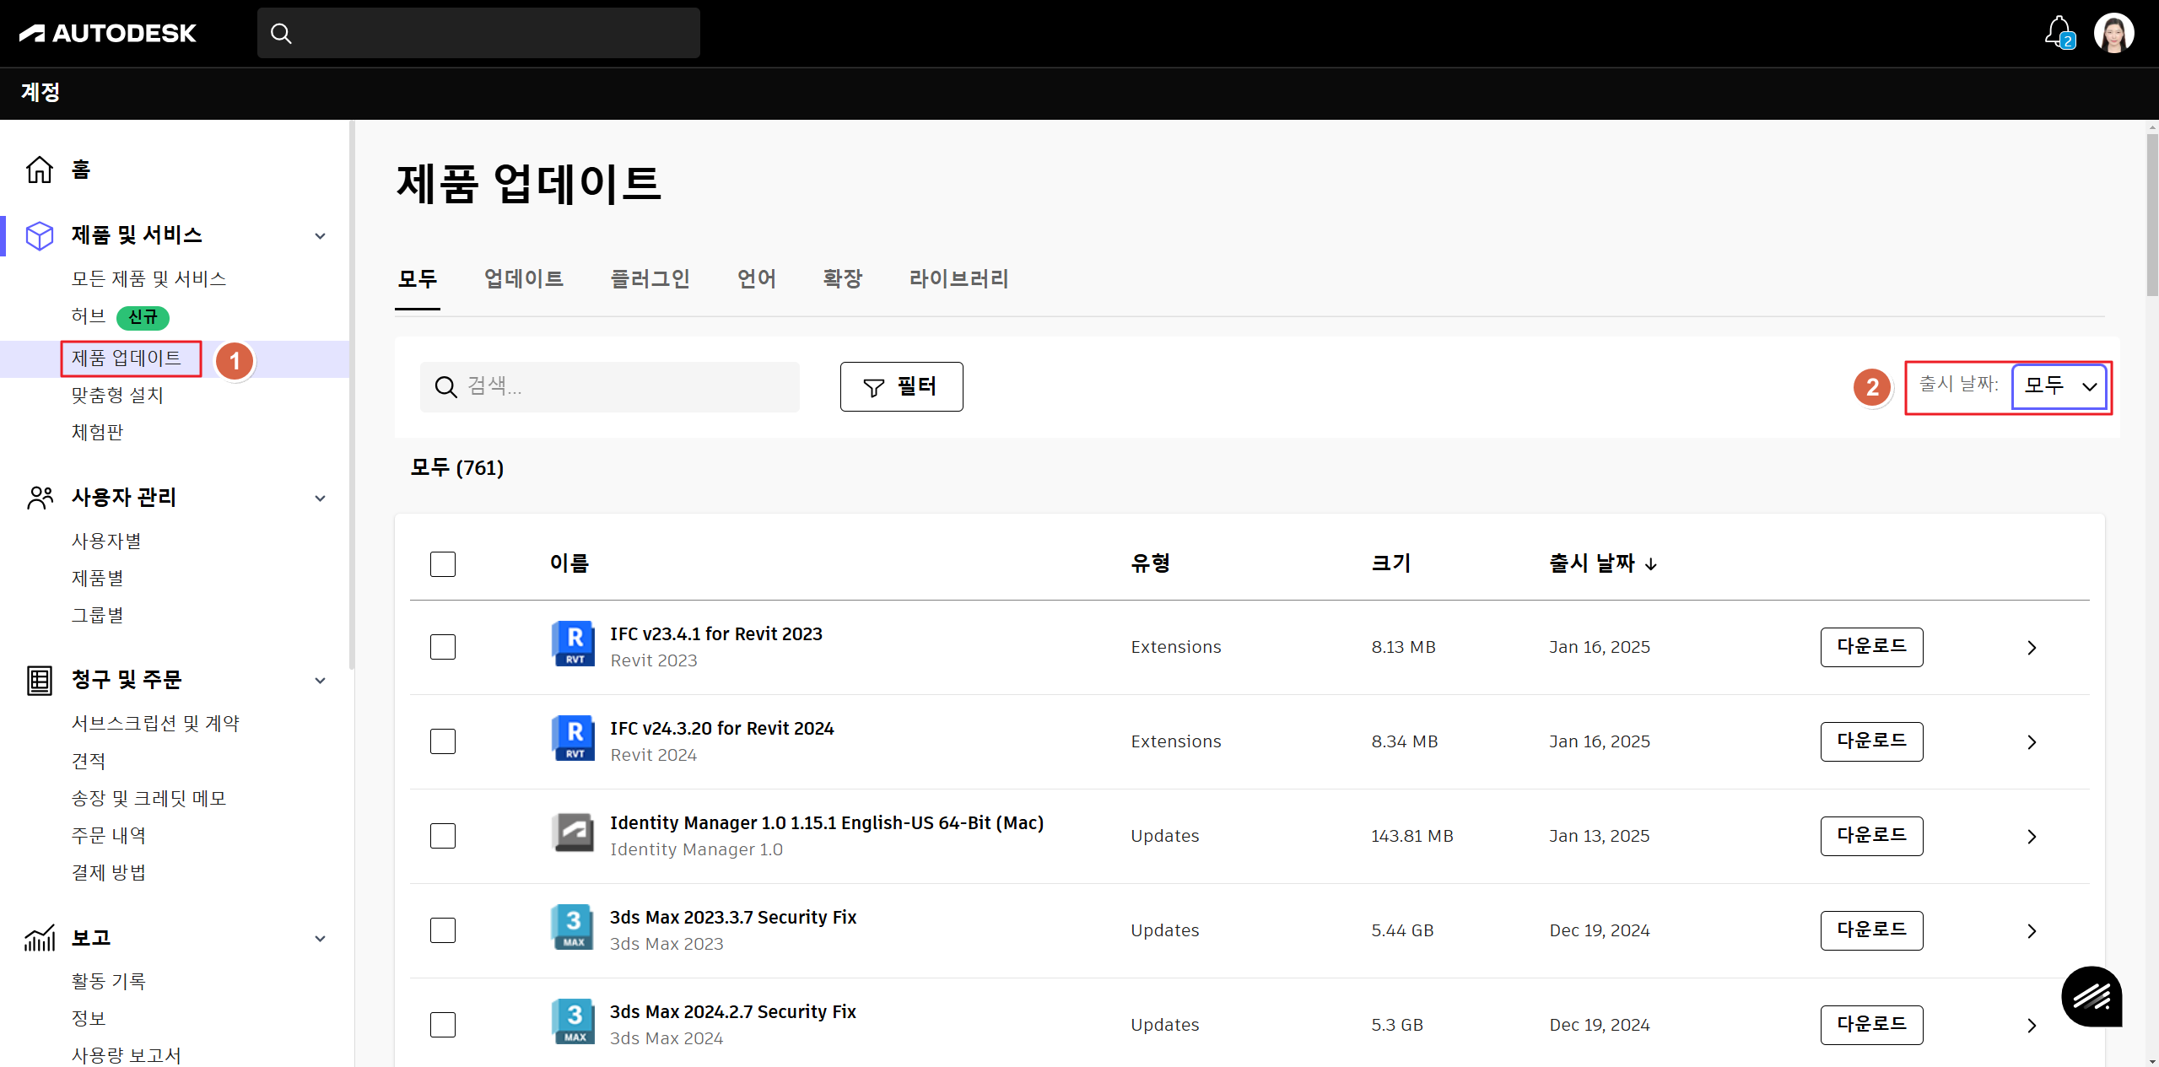Switch to the 확장 tab
Screen dimensions: 2159x1067
[x=843, y=279]
